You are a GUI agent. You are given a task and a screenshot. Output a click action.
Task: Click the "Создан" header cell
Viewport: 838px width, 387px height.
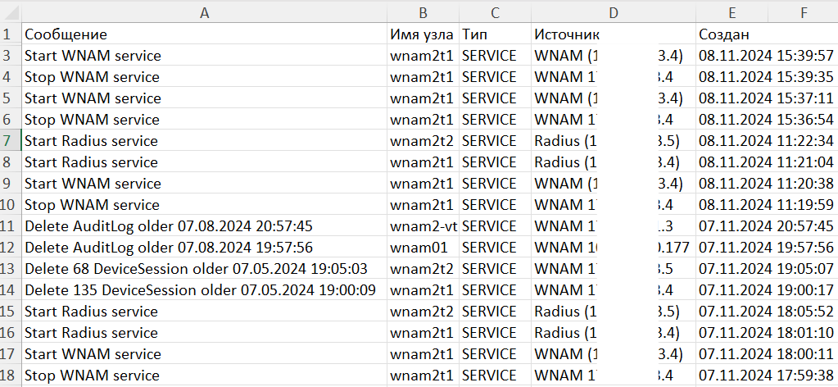coord(724,34)
